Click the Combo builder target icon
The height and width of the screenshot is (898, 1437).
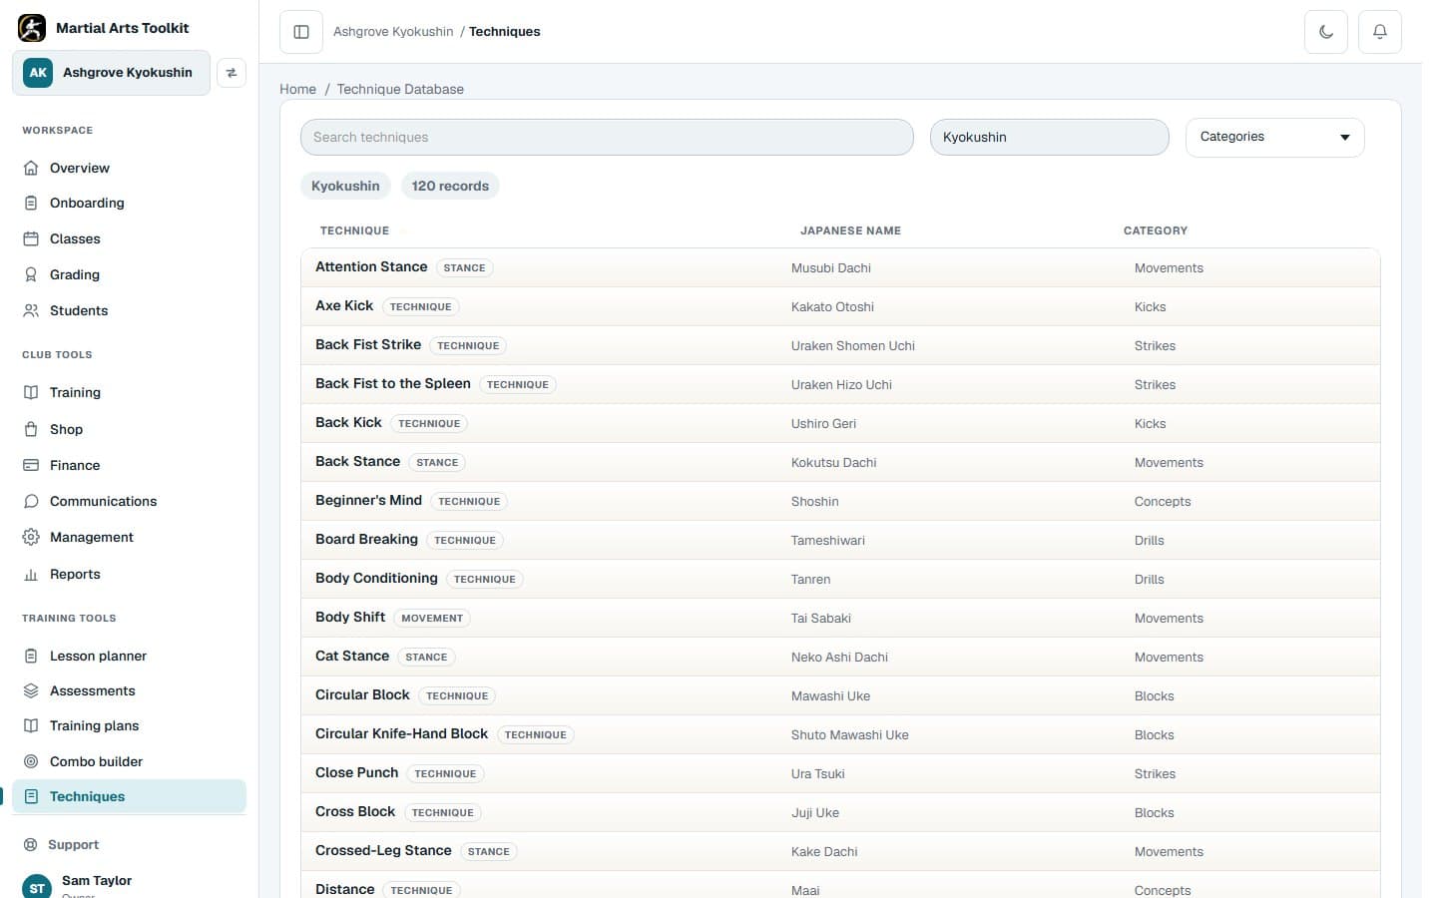[31, 761]
